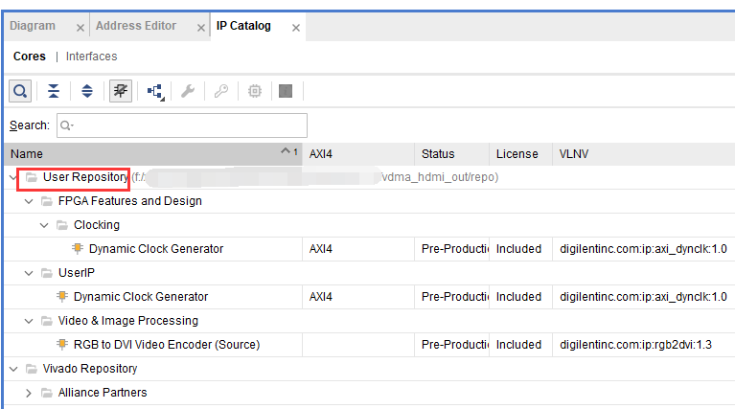Open the Interfaces view link

click(91, 57)
